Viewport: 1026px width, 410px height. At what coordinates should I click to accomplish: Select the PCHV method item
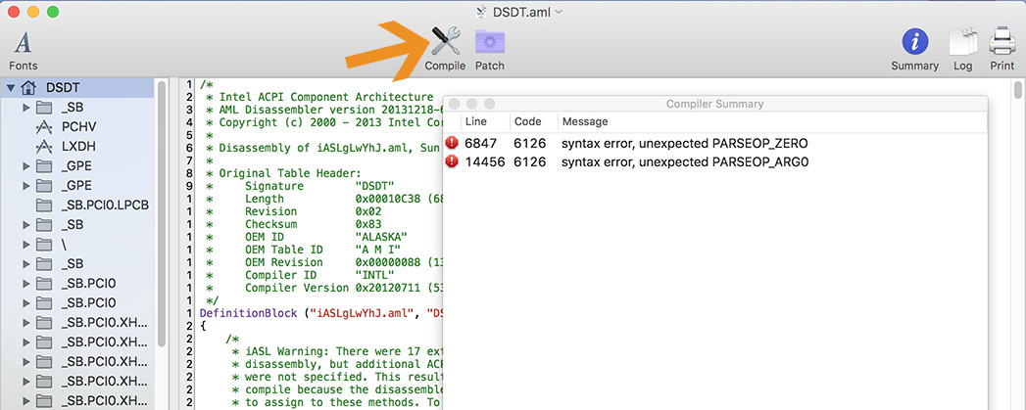(x=78, y=126)
